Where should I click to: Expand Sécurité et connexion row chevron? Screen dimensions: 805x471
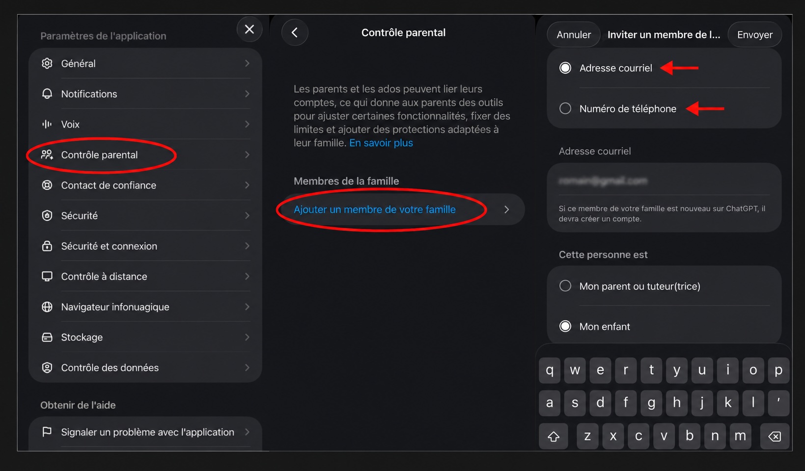tap(247, 246)
